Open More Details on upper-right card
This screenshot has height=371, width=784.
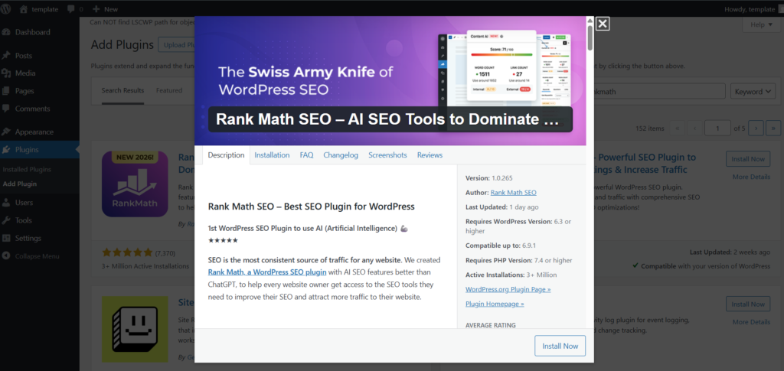(x=751, y=177)
